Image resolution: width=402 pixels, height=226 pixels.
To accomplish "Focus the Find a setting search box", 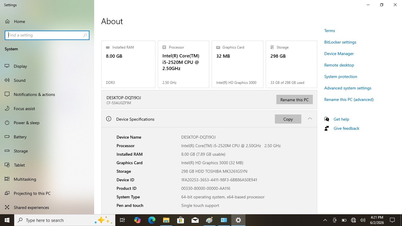I will (x=47, y=35).
